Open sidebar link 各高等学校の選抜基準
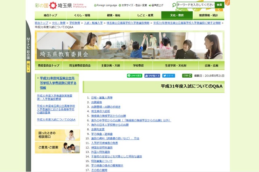The width and height of the screenshot is (259, 172). 56,109
